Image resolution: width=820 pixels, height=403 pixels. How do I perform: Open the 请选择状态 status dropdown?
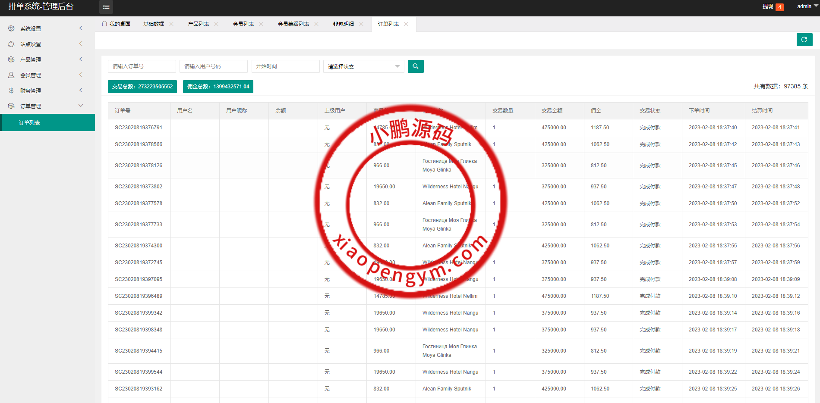click(x=363, y=66)
